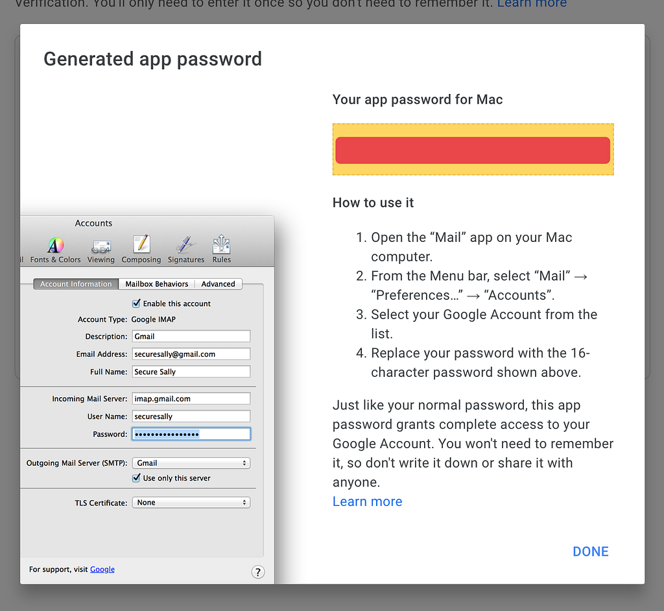Click the help question mark button
Screen dimensions: 664x611
(258, 572)
